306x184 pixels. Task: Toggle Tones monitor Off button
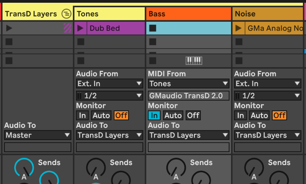pos(121,115)
